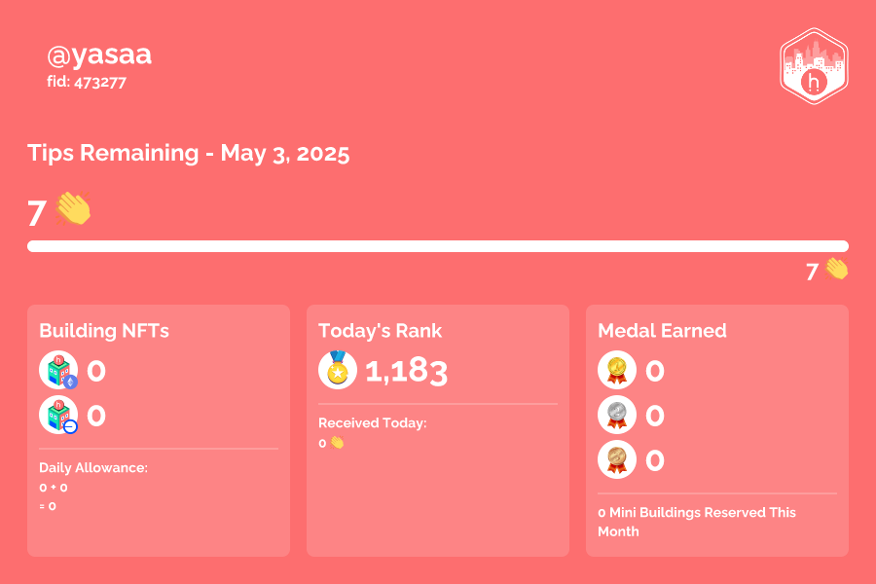The height and width of the screenshot is (584, 876).
Task: Click the clap emoji beside Received Today
Action: pos(337,443)
